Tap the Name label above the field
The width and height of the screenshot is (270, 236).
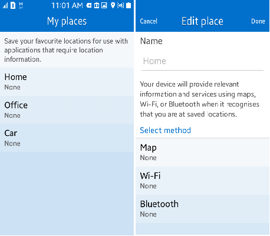(152, 41)
